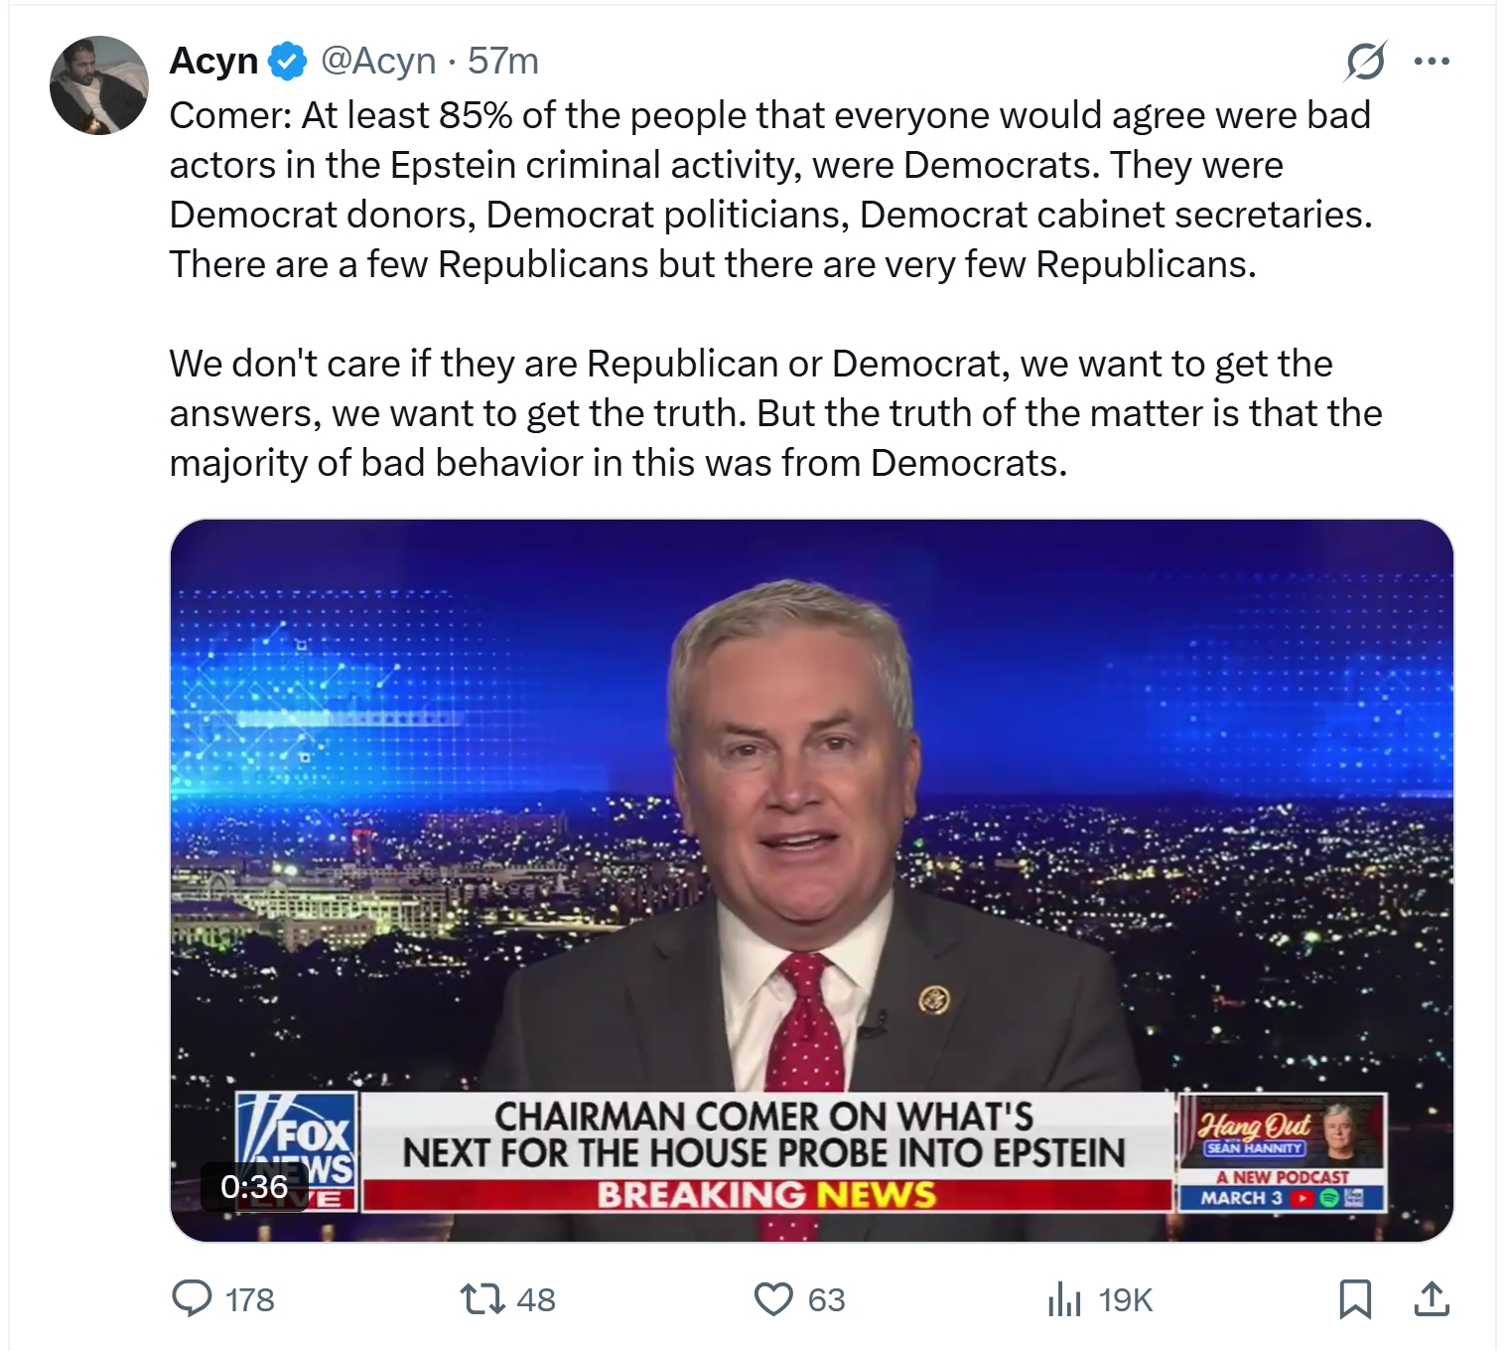Open Acyn's profile picture

(98, 85)
